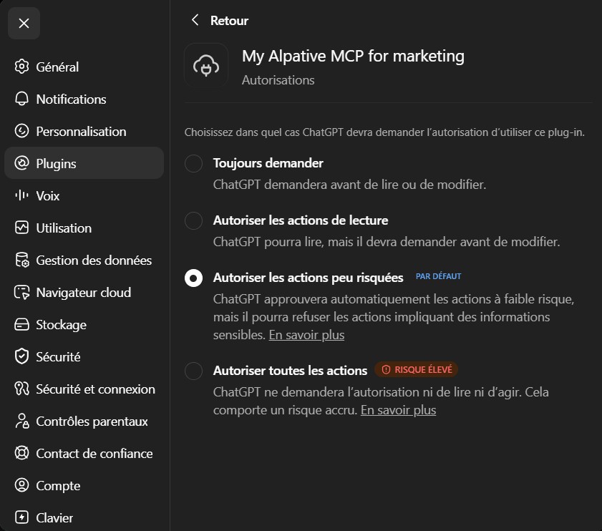Open the Plugins settings section

(84, 163)
